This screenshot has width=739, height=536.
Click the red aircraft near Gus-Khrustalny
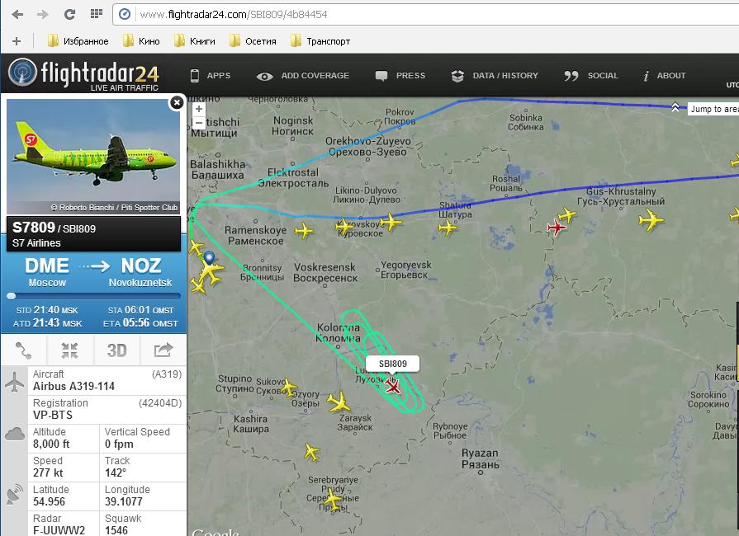(x=556, y=228)
